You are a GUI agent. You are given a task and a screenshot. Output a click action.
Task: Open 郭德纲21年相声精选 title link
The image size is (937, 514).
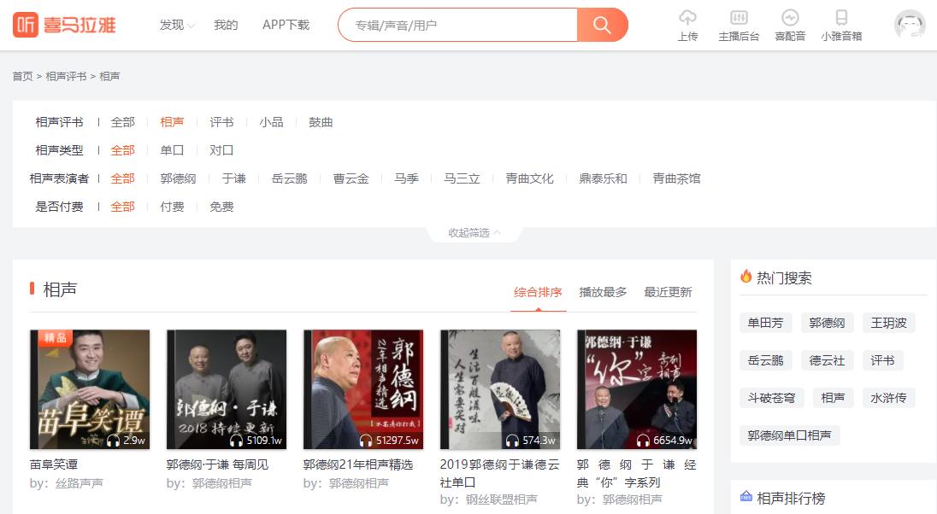[358, 464]
